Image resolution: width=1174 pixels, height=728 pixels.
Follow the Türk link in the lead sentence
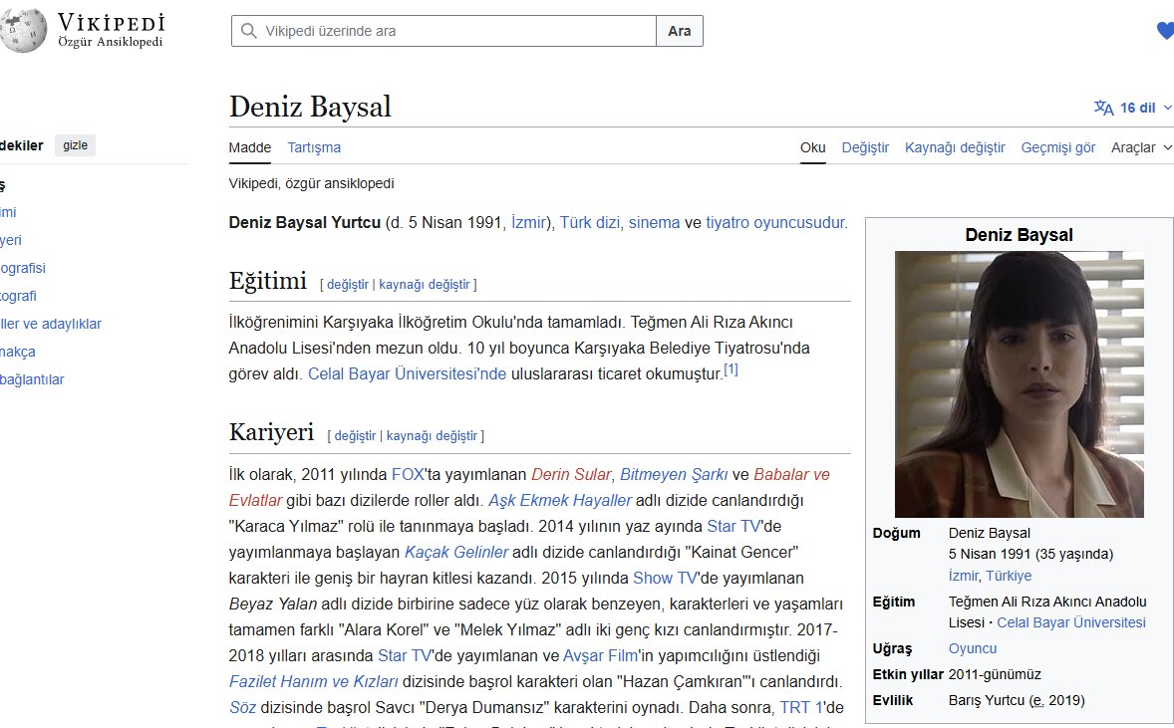[575, 222]
